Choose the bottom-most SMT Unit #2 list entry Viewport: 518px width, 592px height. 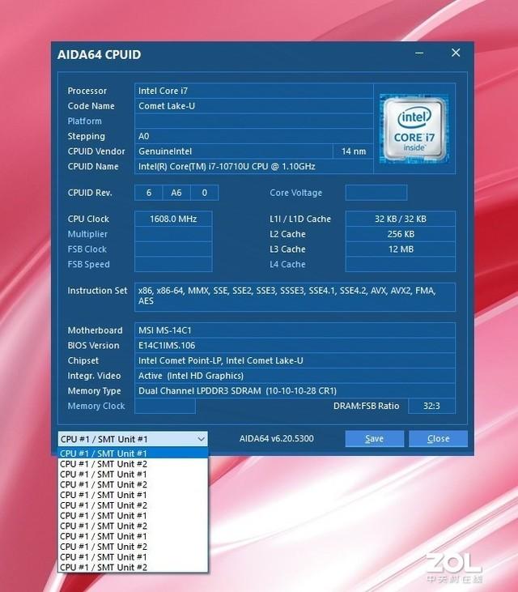click(133, 567)
